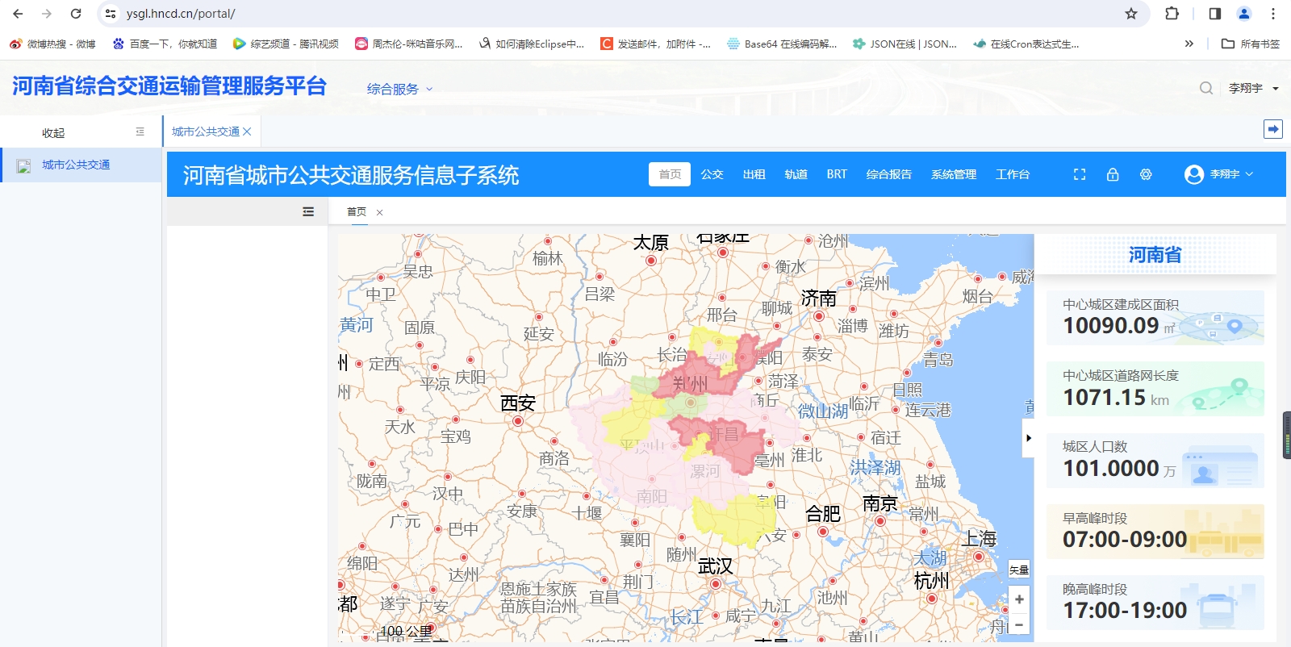Open 所有书签 folder
Viewport: 1291px width, 647px height.
[x=1251, y=44]
